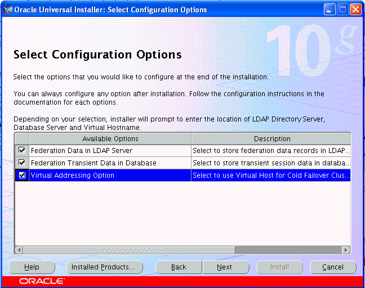Close the Oracle Universal Installer window
Viewport: 365px width, 288px height.
[355, 10]
